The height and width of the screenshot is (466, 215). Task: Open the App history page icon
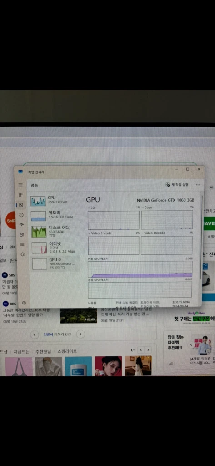click(x=21, y=215)
